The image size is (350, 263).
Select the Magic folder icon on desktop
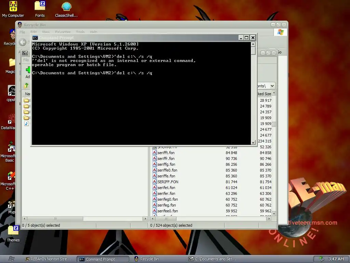pyautogui.click(x=10, y=66)
